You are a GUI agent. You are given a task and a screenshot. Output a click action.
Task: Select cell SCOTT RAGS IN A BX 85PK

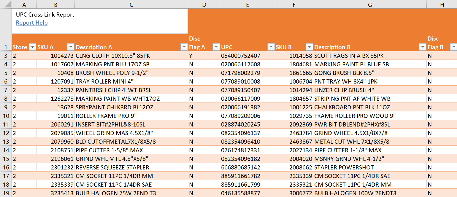(x=370, y=56)
